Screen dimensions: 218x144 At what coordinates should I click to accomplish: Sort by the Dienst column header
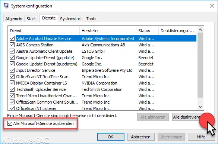coord(44,31)
